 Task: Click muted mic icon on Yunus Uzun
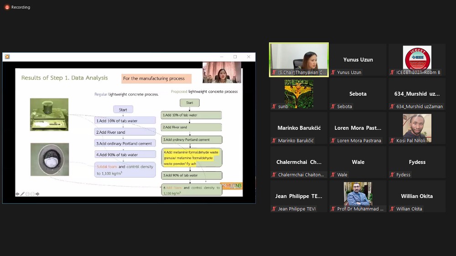[x=333, y=72]
